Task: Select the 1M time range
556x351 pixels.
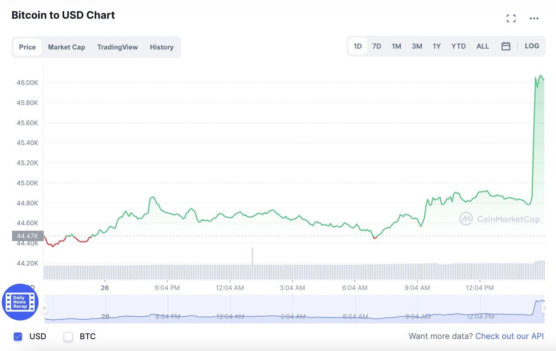Action: tap(396, 46)
